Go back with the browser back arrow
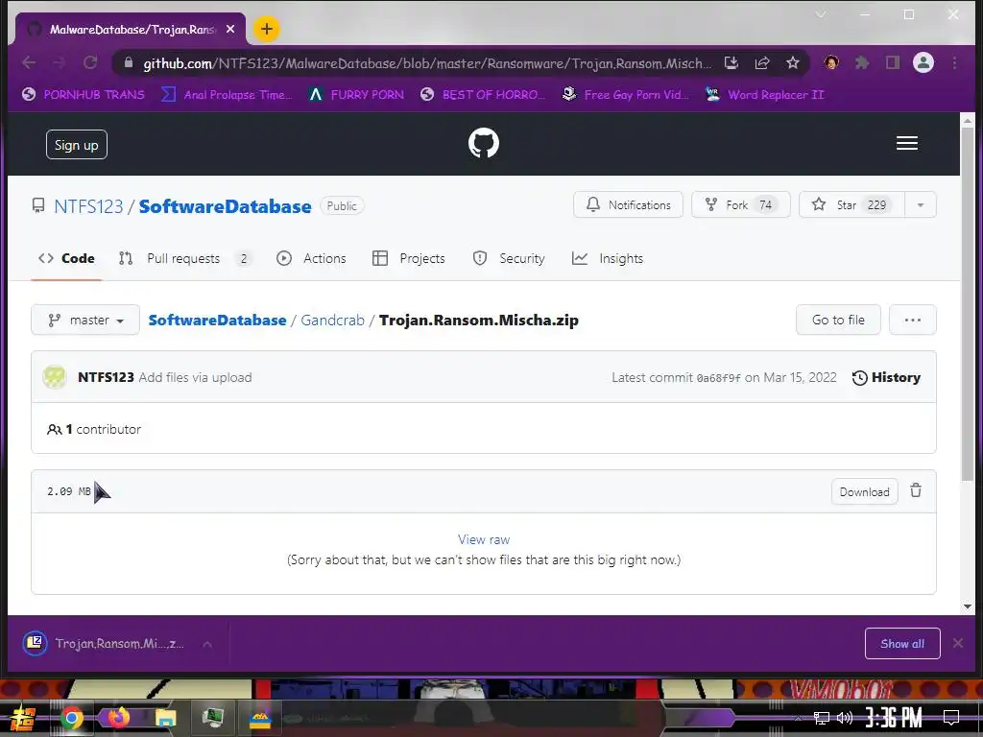 [29, 62]
